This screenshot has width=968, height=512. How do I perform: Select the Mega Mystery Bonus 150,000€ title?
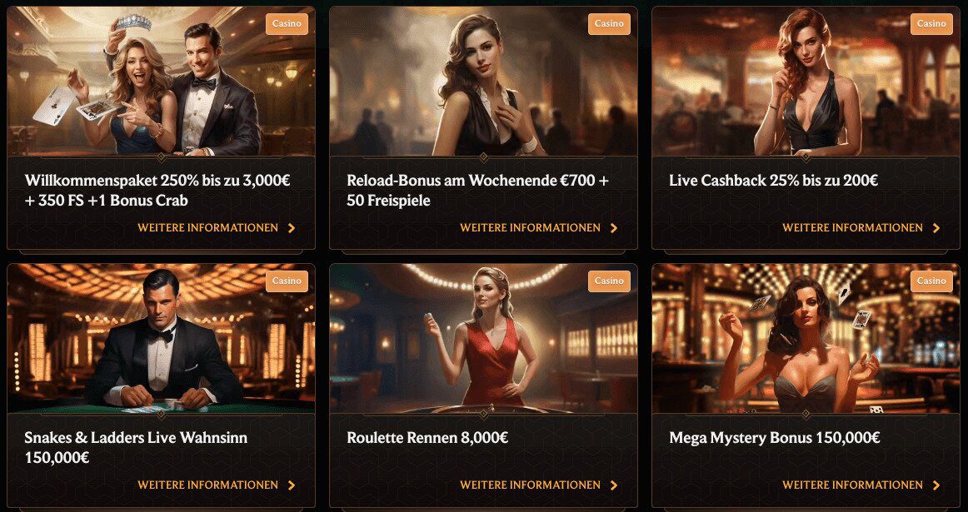[x=775, y=438]
